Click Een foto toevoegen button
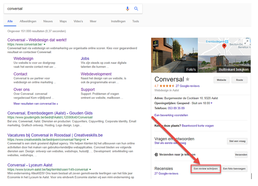This screenshot has width=258, height=186. click(x=234, y=169)
